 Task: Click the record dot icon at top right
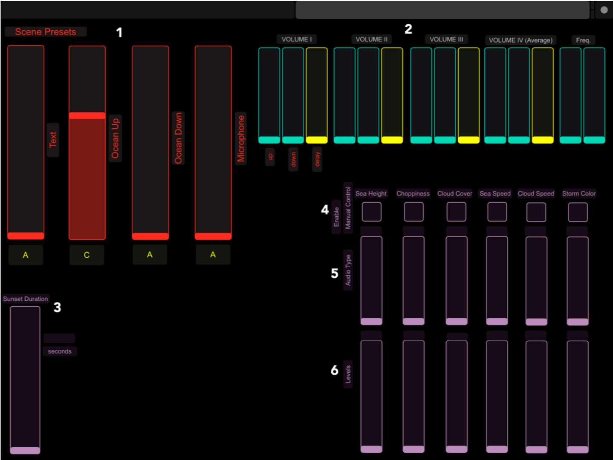pos(604,10)
